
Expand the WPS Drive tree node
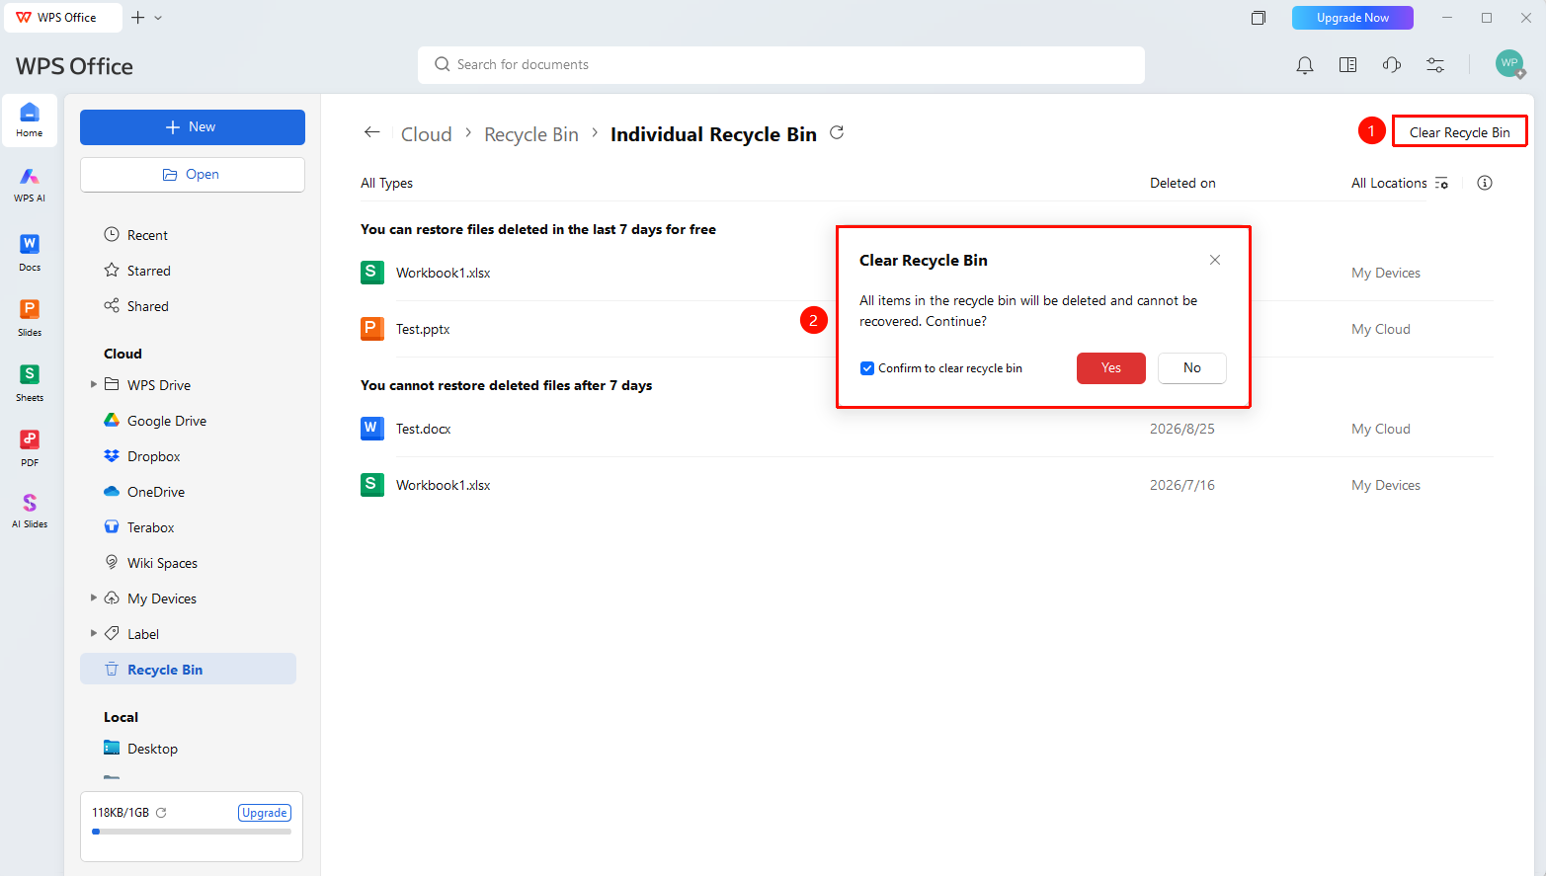pyautogui.click(x=94, y=384)
